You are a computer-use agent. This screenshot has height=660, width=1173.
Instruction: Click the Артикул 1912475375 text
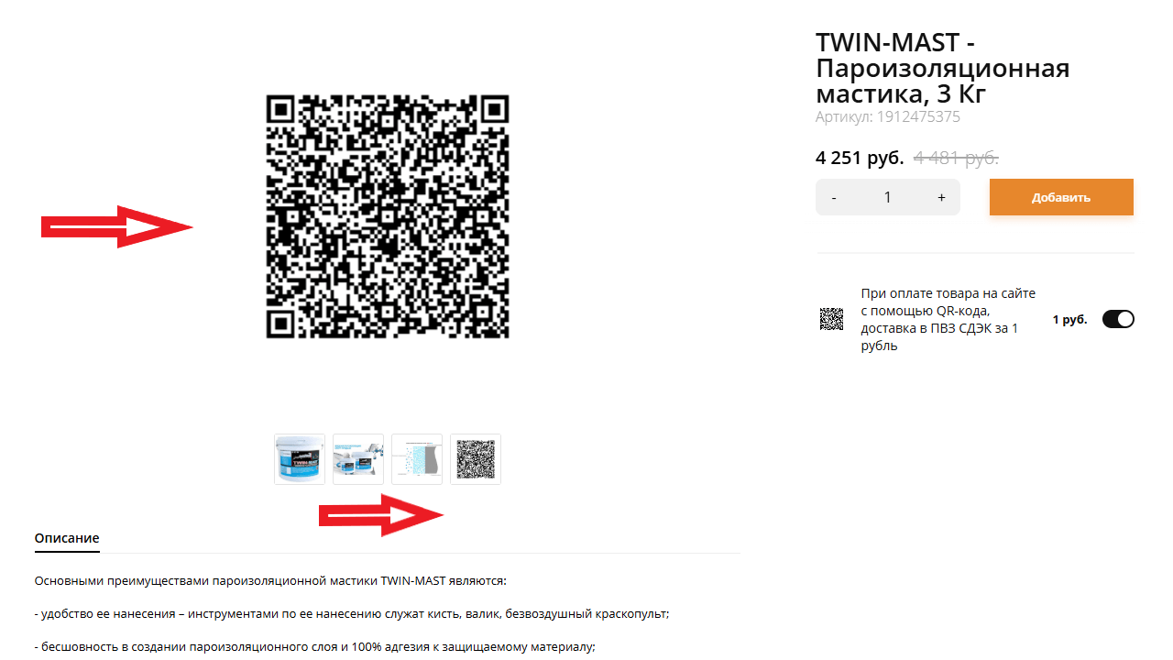coord(888,117)
